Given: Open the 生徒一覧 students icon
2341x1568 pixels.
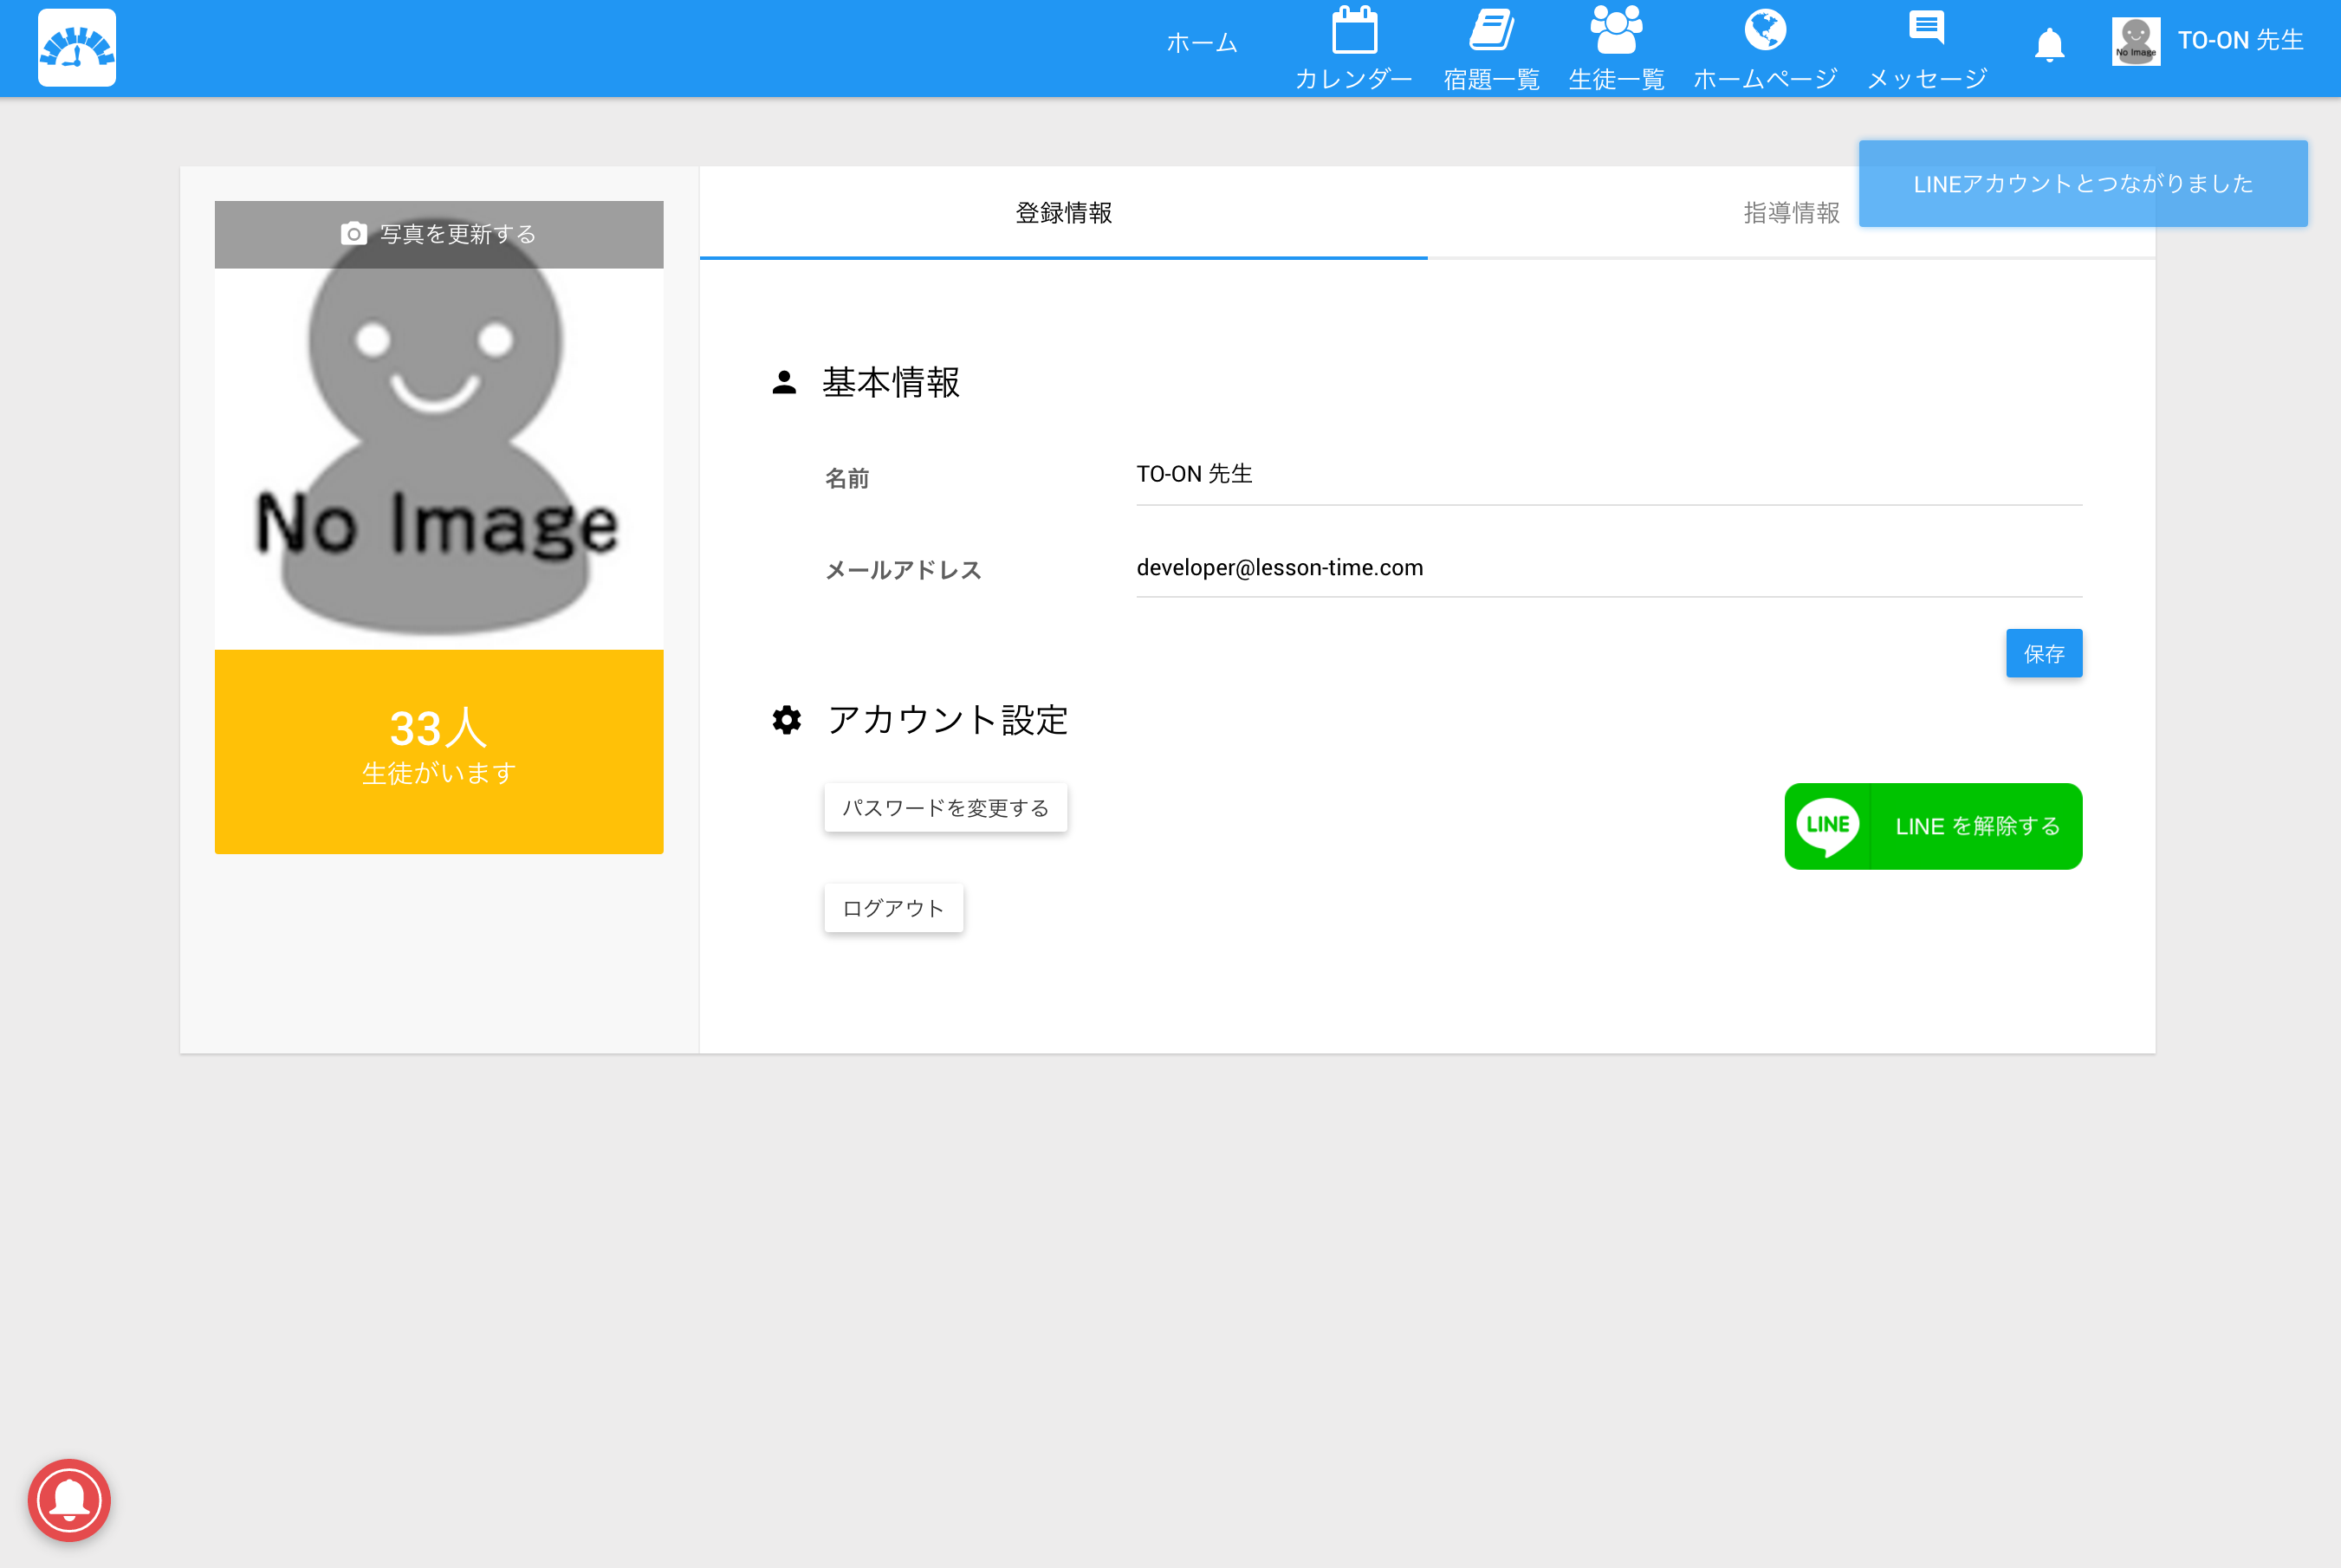Looking at the screenshot, I should (x=1615, y=32).
